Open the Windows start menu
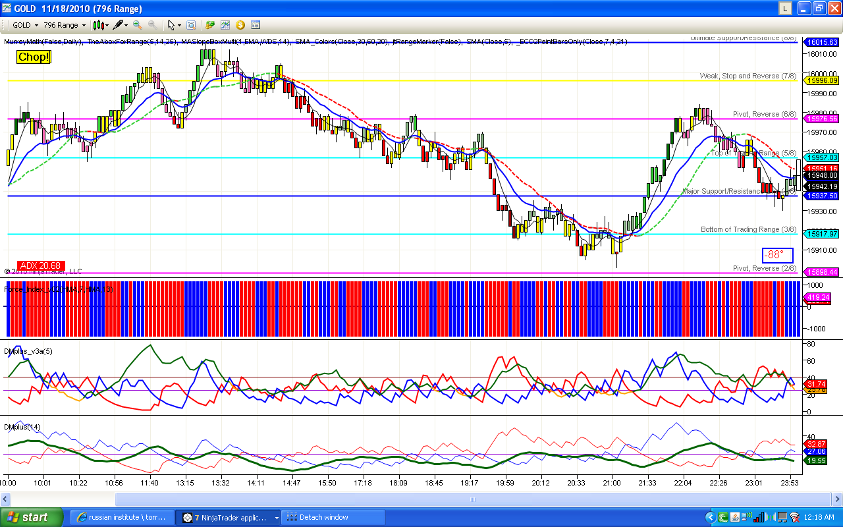Viewport: 843px width, 527px height. pyautogui.click(x=32, y=517)
